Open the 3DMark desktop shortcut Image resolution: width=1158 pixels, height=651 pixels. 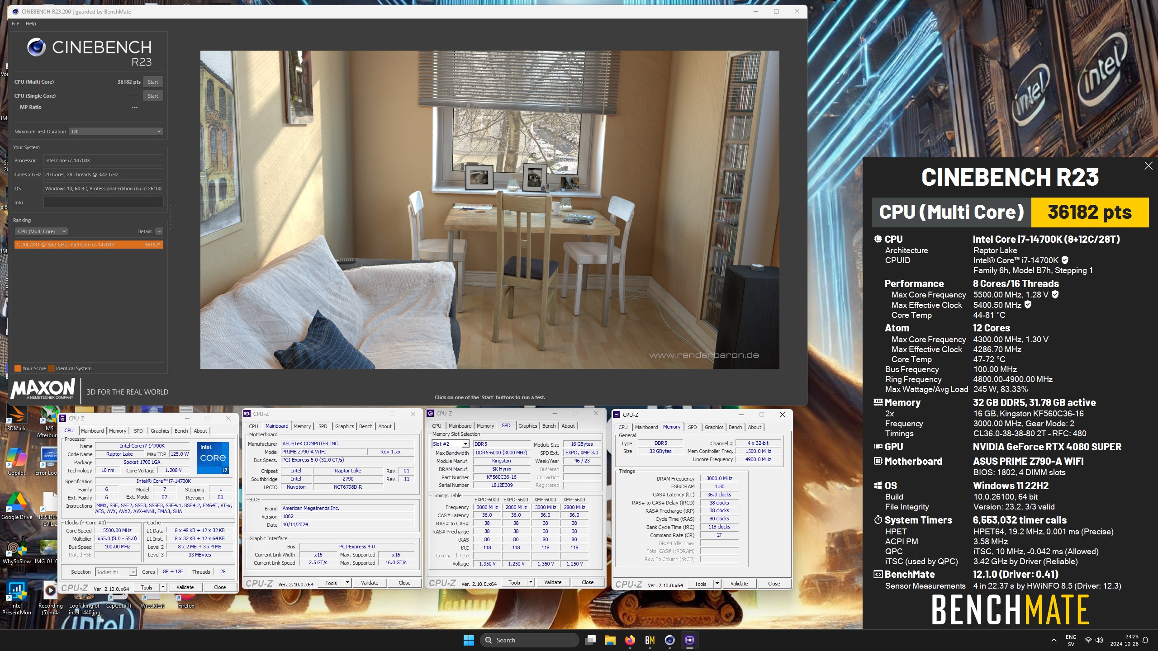[16, 418]
